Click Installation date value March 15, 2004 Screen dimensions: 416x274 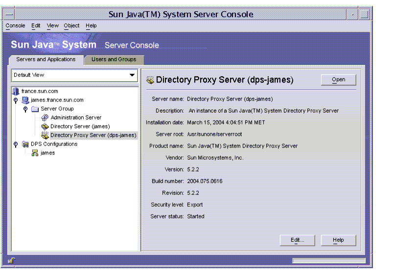point(226,123)
